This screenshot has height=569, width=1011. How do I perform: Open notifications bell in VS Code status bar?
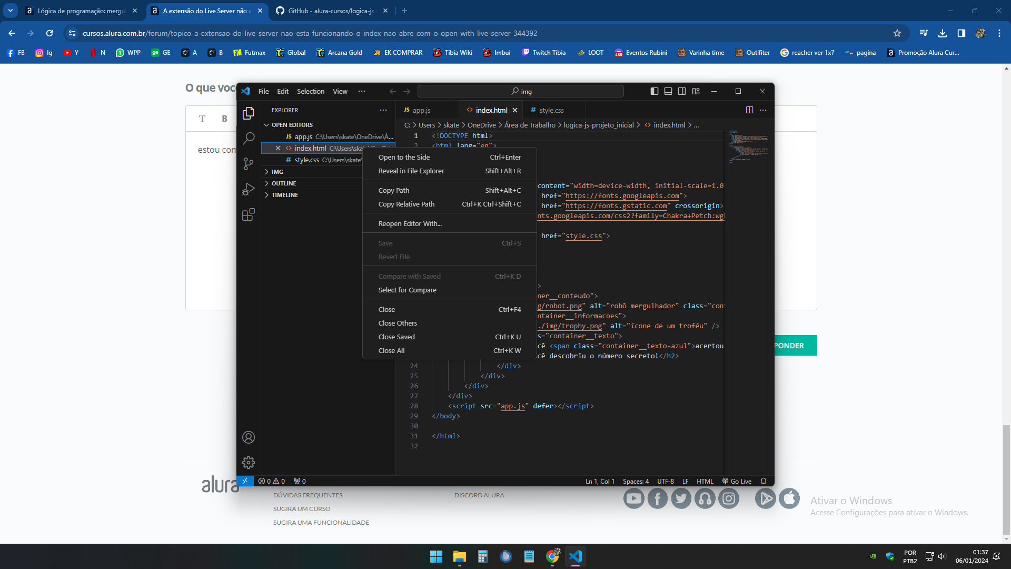[x=764, y=481]
